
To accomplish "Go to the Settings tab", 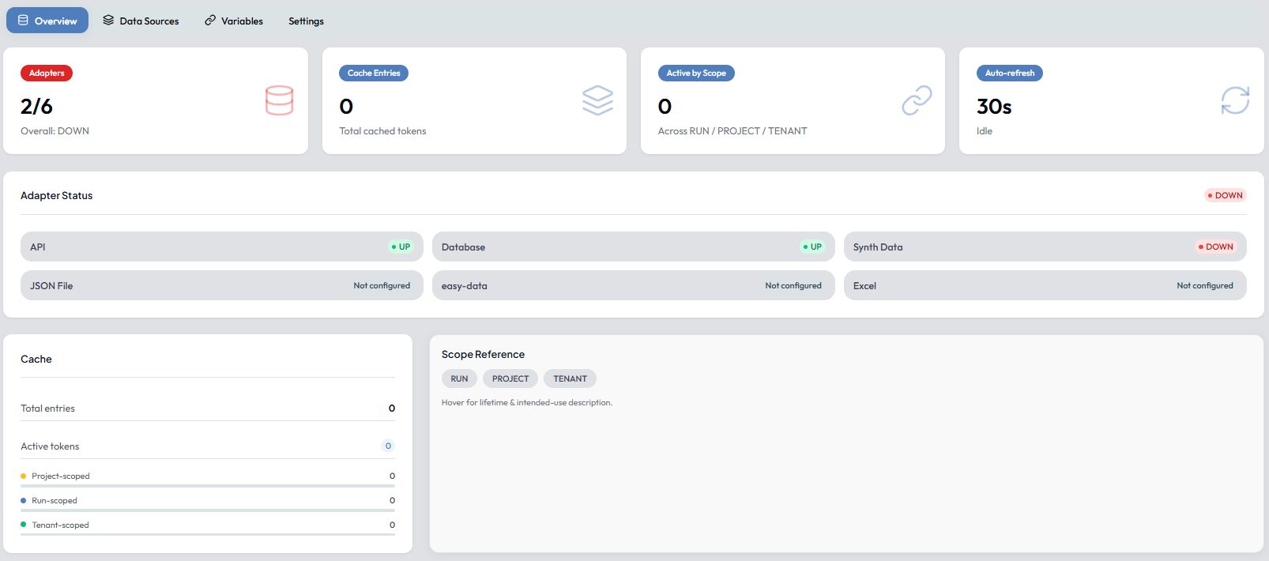I will pos(306,21).
